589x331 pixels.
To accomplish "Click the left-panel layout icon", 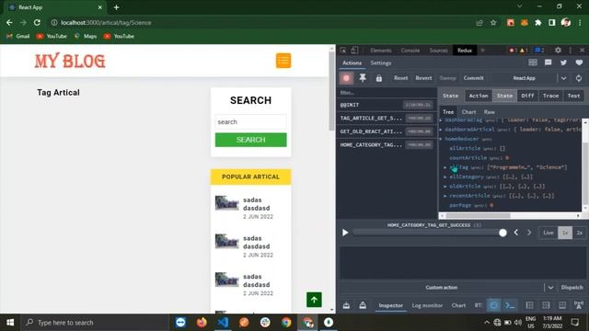I will click(x=529, y=305).
